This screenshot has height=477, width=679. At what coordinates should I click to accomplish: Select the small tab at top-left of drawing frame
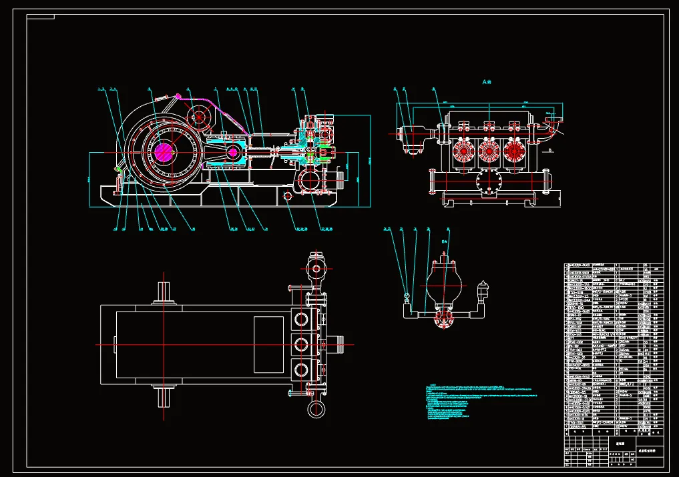pyautogui.click(x=40, y=17)
